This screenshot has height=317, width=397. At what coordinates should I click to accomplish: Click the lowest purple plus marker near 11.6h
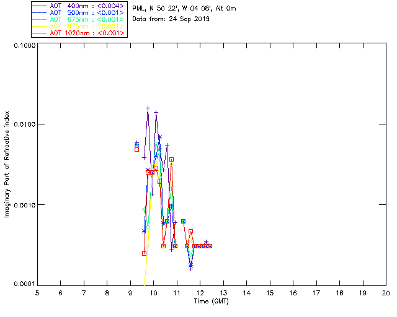click(190, 269)
